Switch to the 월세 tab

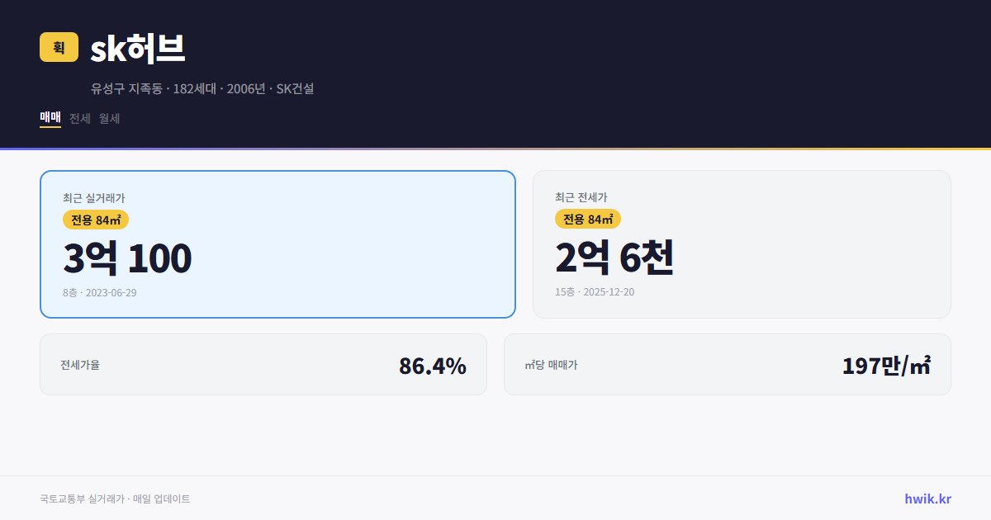108,118
